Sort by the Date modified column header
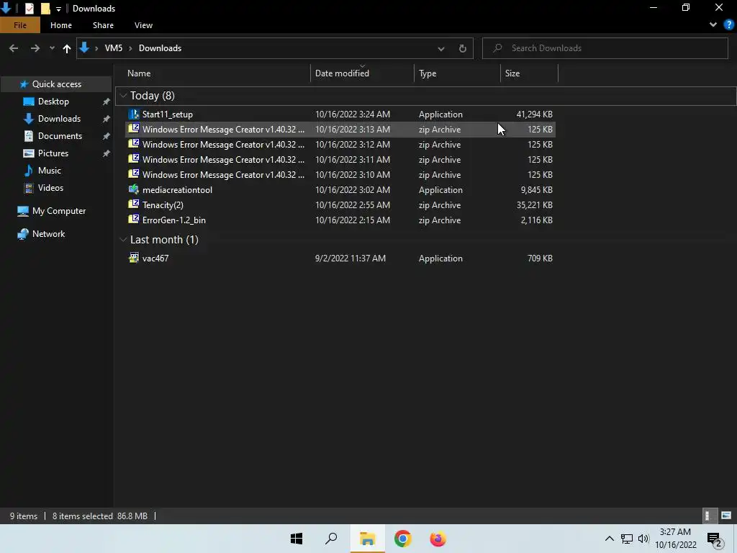737x553 pixels. (x=342, y=73)
